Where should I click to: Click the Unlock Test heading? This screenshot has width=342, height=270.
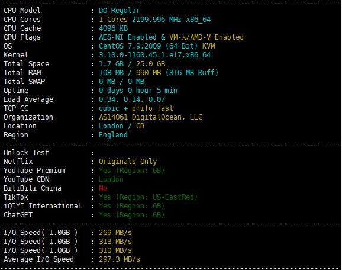coord(26,153)
